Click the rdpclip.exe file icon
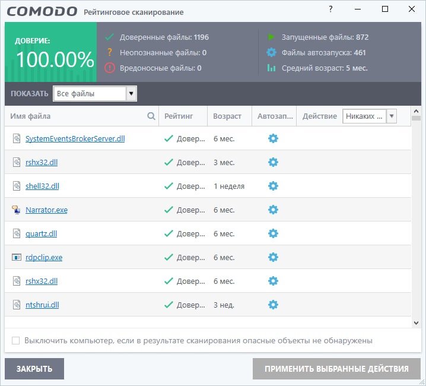This screenshot has height=386, width=426. 16,257
